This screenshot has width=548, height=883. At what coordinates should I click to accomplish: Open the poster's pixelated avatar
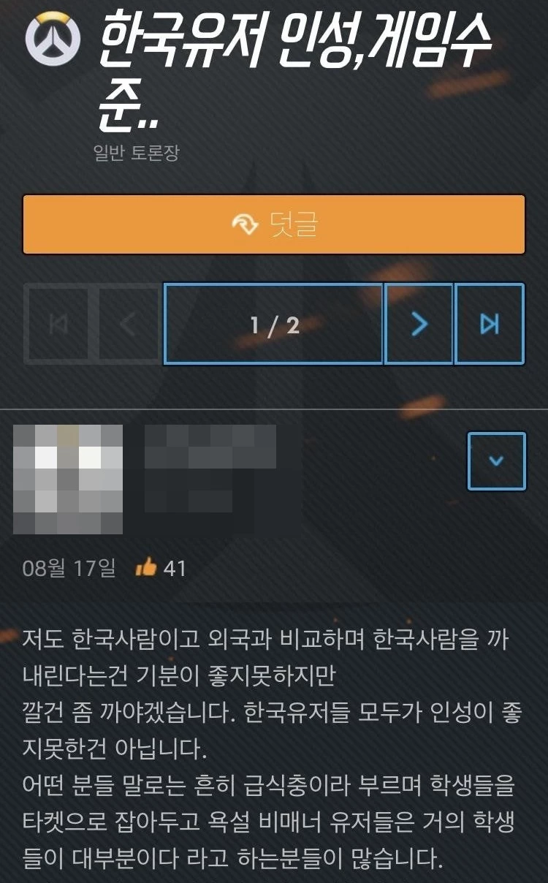68,480
